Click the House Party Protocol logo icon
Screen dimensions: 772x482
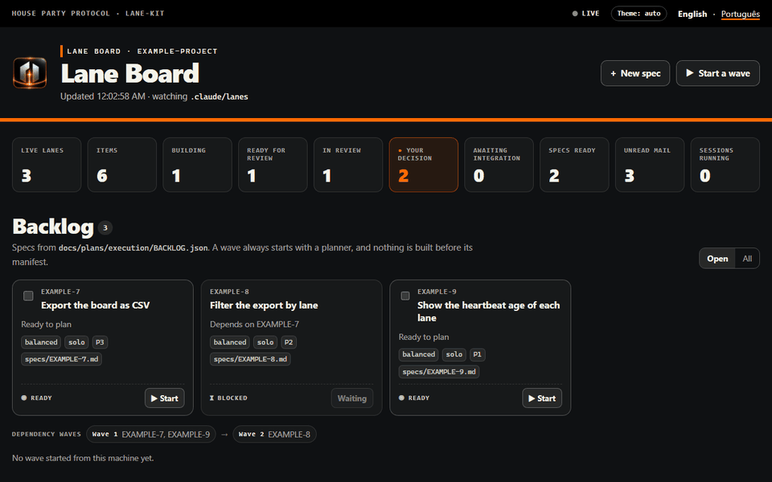pyautogui.click(x=30, y=73)
